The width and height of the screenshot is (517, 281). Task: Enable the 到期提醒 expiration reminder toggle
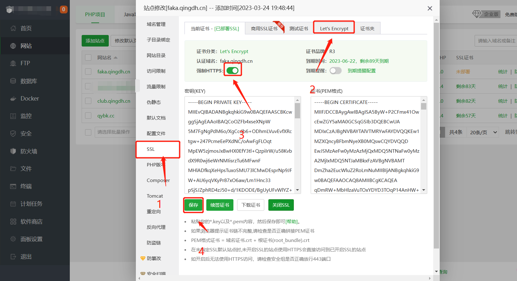(336, 71)
